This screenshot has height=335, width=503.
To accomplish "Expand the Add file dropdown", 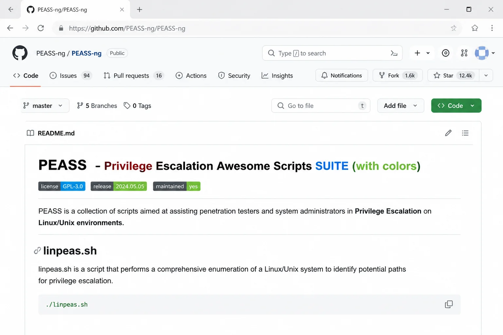I will (x=401, y=106).
